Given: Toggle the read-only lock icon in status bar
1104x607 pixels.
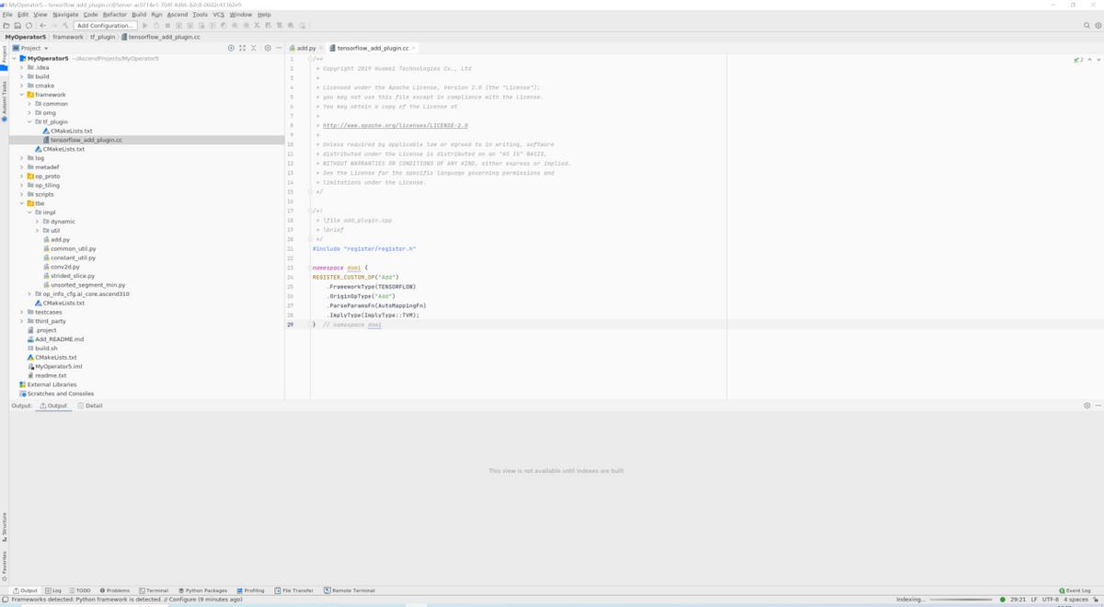Looking at the screenshot, I should click(1097, 600).
